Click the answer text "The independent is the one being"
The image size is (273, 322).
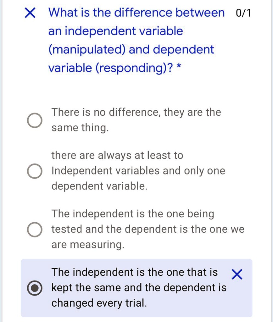(133, 214)
